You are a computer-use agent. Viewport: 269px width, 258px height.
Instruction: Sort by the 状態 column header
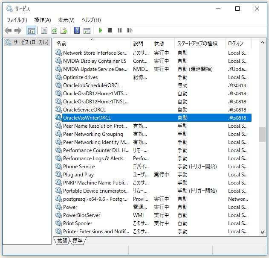point(163,43)
